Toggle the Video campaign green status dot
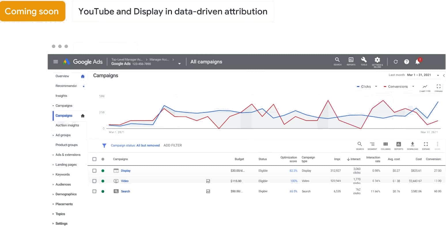This screenshot has height=232, width=446. 103,181
